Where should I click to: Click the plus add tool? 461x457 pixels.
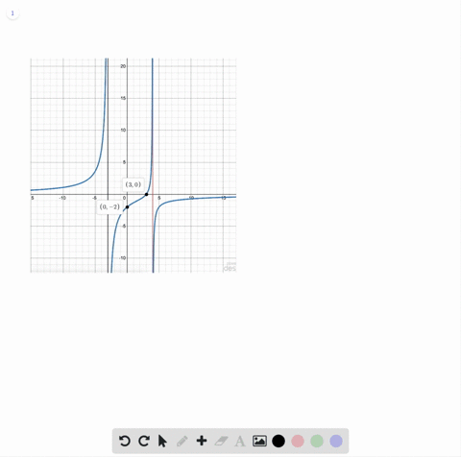(x=202, y=441)
